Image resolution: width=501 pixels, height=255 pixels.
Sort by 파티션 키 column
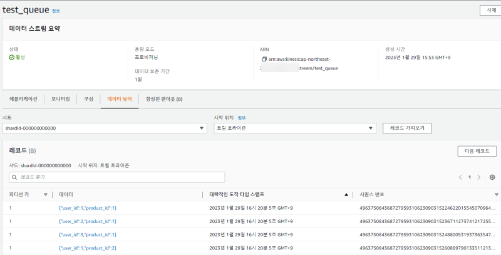[46, 195]
